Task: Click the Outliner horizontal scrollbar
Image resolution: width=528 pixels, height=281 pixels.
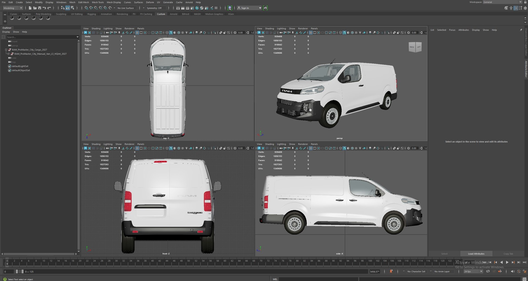Action: tap(39, 254)
